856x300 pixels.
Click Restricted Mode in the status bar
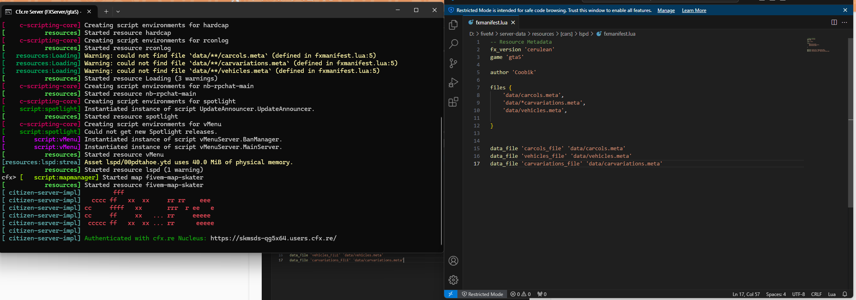click(x=482, y=294)
